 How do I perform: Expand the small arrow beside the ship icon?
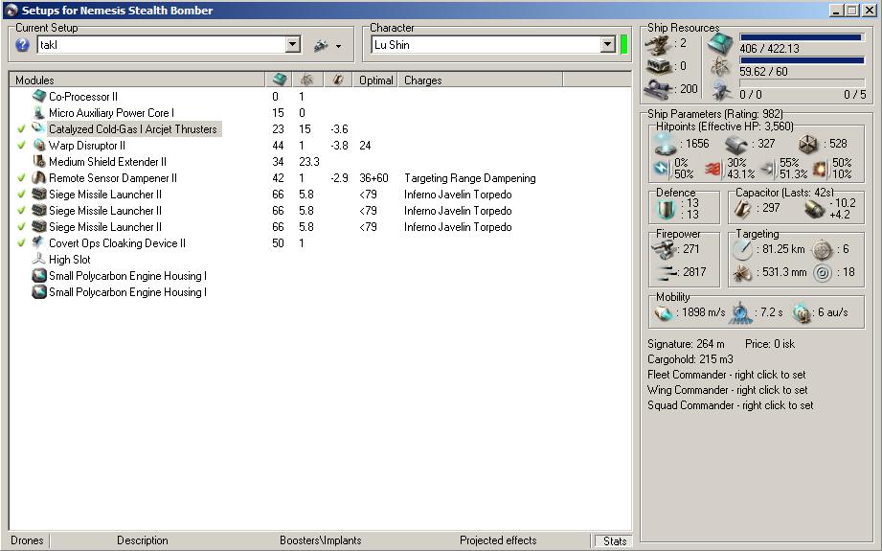coord(338,46)
